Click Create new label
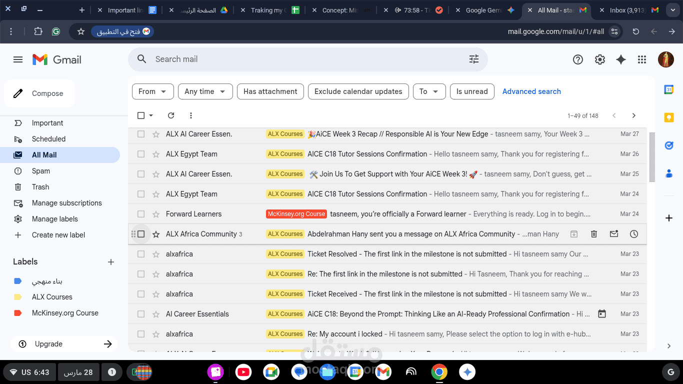Image resolution: width=683 pixels, height=384 pixels. tap(60, 235)
